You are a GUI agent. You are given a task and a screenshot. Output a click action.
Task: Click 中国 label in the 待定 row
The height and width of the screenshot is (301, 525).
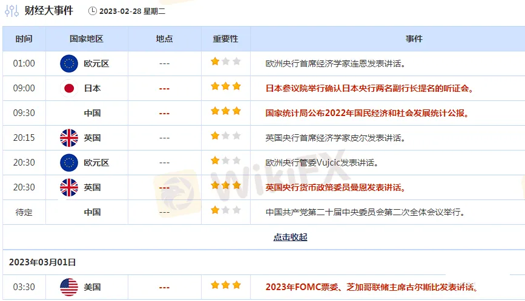[93, 212]
